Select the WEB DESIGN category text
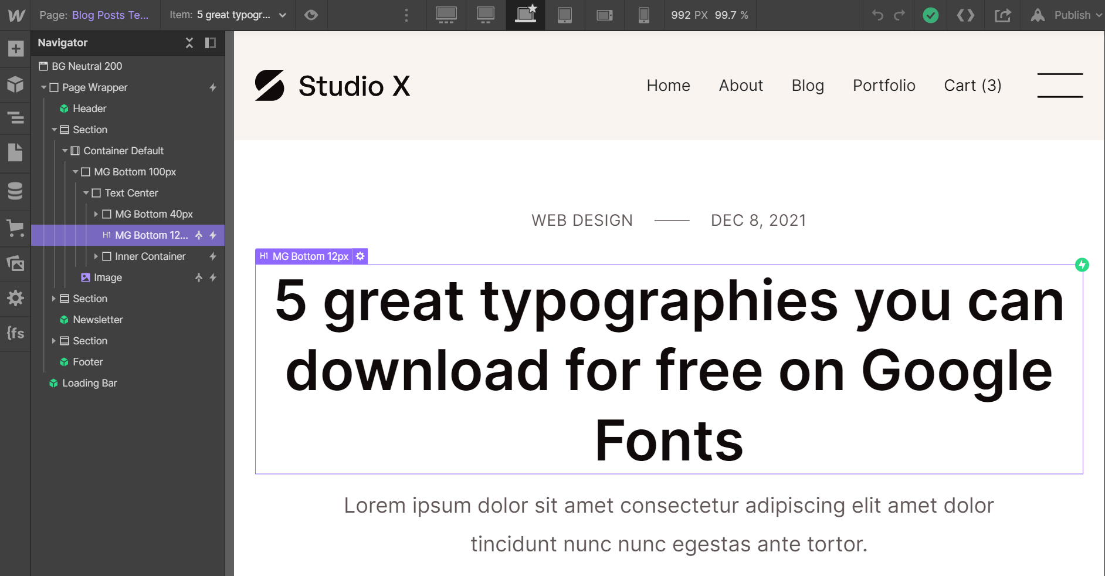The height and width of the screenshot is (576, 1105). [x=582, y=221]
